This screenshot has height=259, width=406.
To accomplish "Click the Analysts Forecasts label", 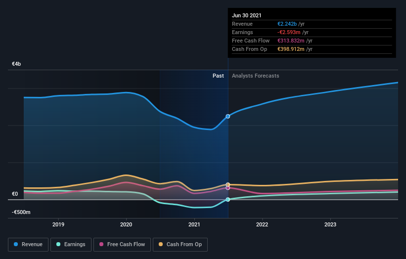I will (256, 76).
